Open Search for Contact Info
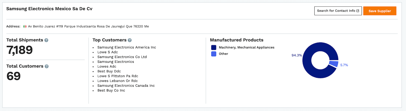 click(x=338, y=11)
